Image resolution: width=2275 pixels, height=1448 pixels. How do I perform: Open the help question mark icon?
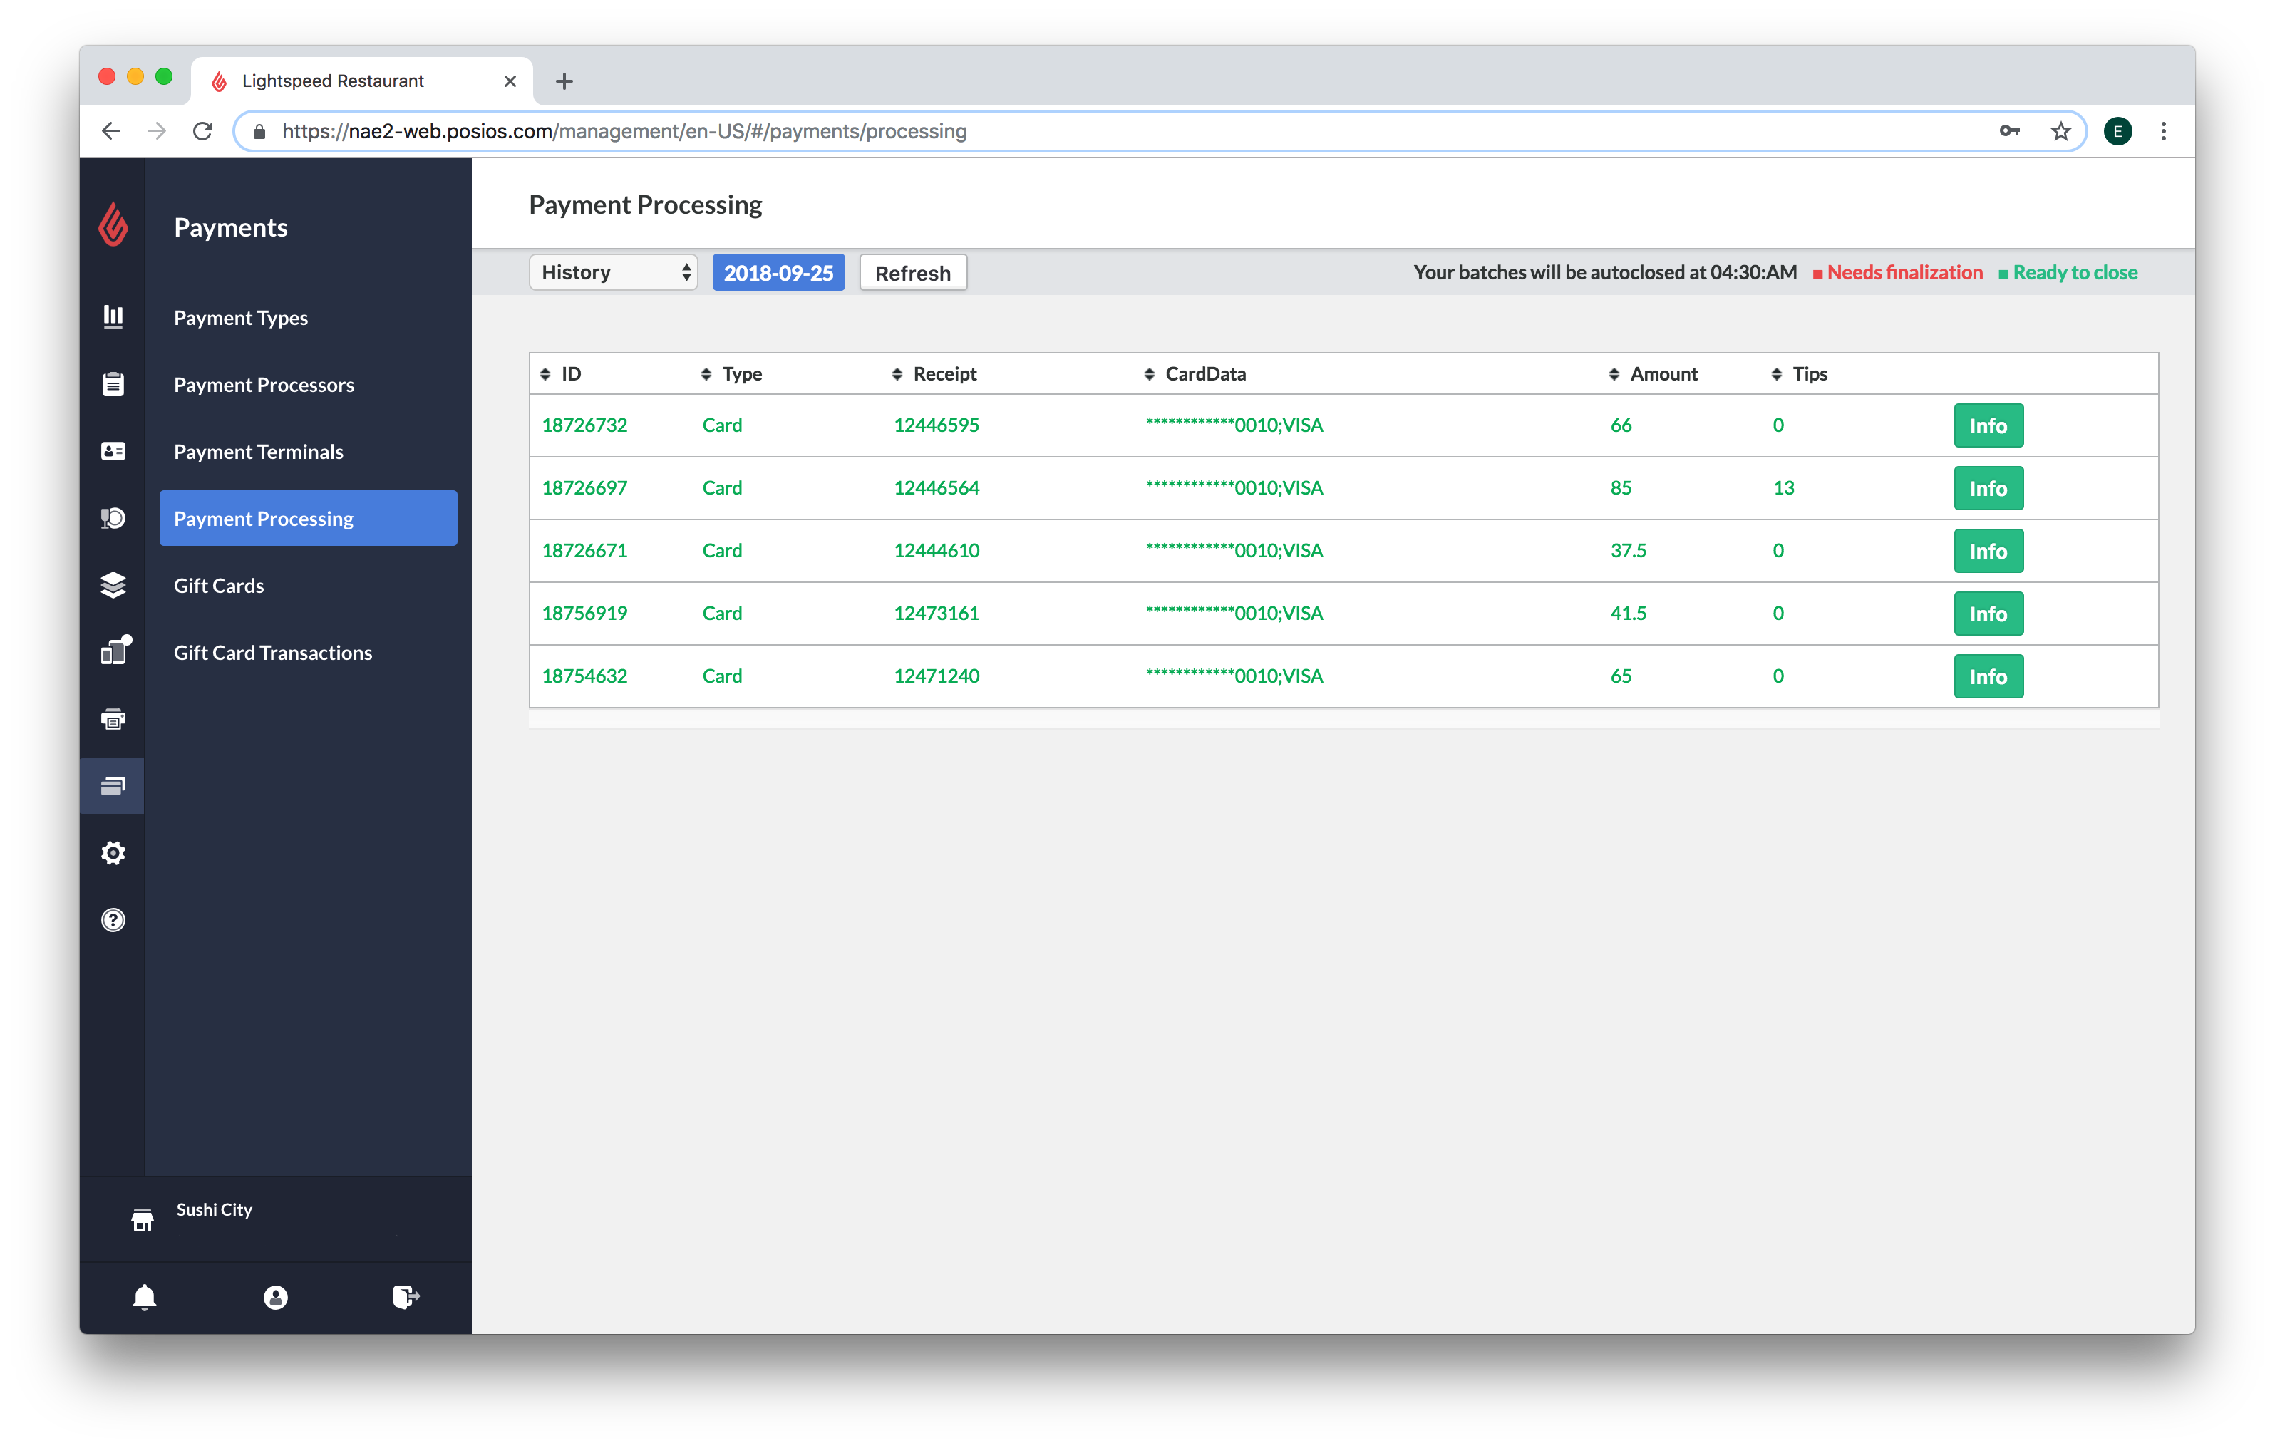[113, 920]
